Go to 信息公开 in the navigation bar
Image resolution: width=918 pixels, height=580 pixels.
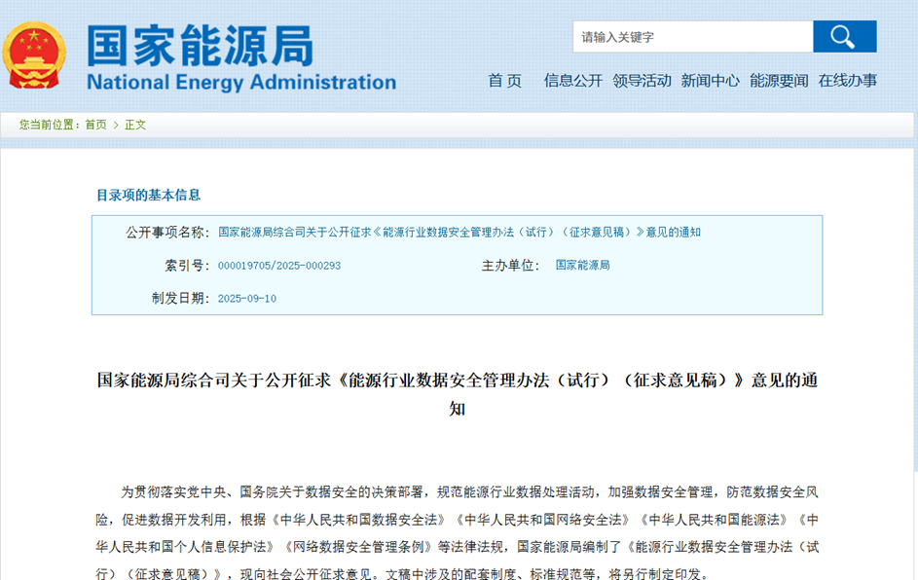coord(572,81)
